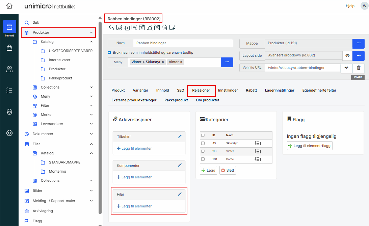369x226 pixels.
Task: Edit Tilbehør relation with pencil icon
Action: click(x=180, y=136)
